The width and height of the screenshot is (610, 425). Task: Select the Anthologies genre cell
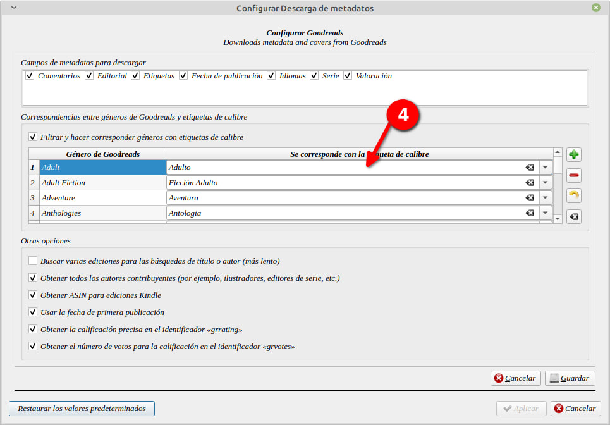click(102, 213)
